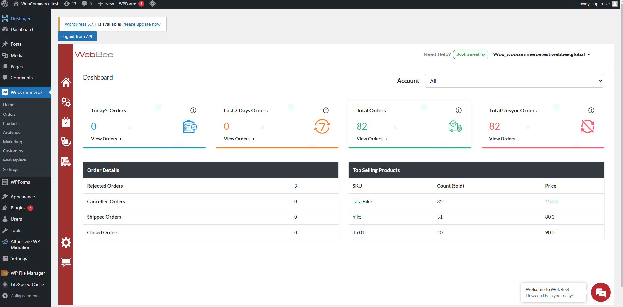This screenshot has width=623, height=307.
Task: Select the delivery truck location icon
Action: tap(66, 142)
